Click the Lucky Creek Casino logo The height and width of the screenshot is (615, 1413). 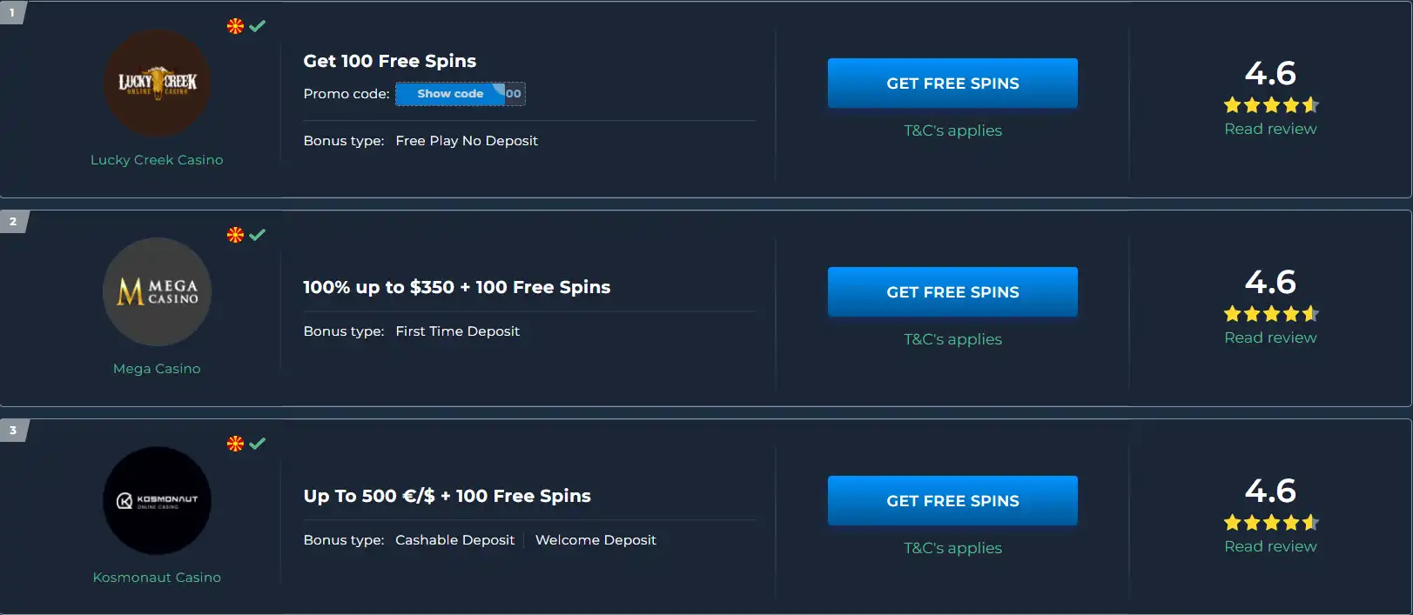(157, 84)
